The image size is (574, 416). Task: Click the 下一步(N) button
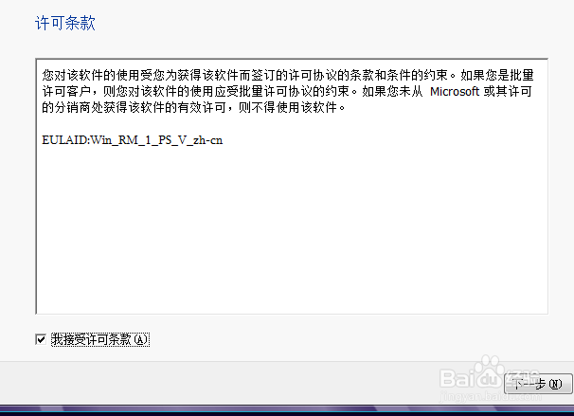[538, 384]
